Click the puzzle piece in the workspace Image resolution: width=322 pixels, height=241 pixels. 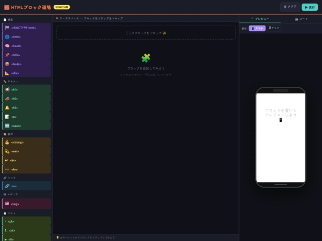(146, 58)
